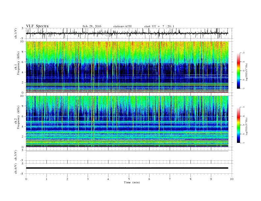
Task: Click the '1' time axis tick label
Action: [x=47, y=179]
